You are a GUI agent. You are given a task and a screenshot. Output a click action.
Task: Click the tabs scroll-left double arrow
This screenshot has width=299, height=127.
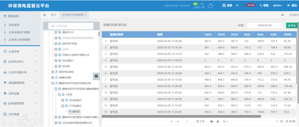coord(44,15)
